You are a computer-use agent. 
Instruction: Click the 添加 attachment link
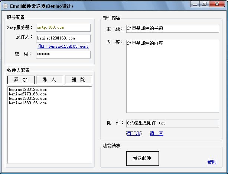coord(134,133)
